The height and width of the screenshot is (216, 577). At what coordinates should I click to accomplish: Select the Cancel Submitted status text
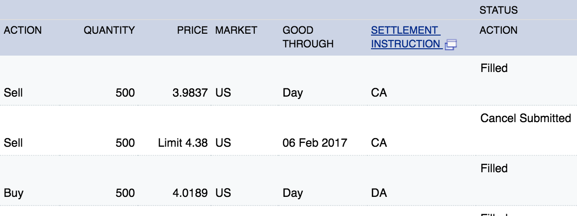click(525, 118)
